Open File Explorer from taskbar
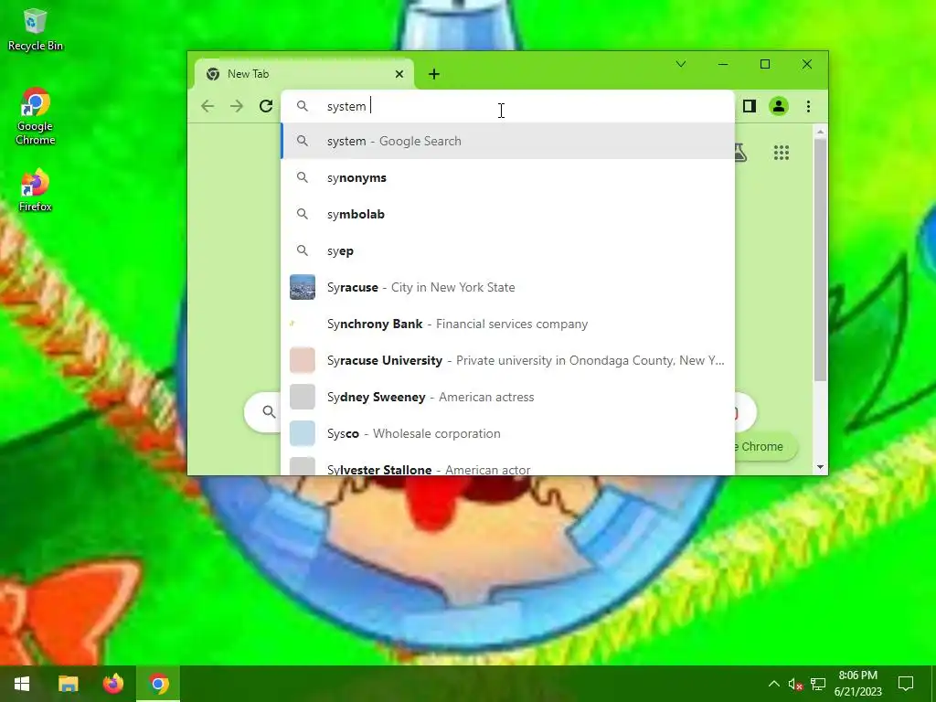 68,684
